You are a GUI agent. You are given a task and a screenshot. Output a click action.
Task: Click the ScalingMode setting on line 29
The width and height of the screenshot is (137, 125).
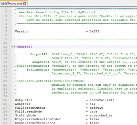(25, 115)
